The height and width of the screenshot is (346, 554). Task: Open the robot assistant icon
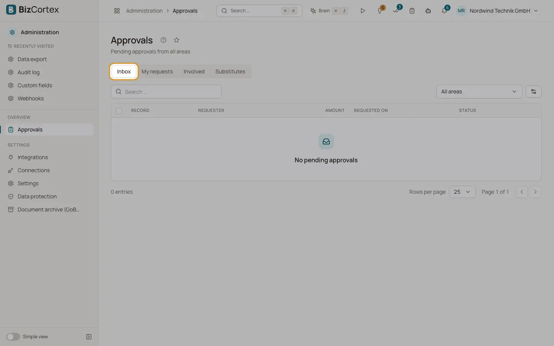pyautogui.click(x=428, y=11)
